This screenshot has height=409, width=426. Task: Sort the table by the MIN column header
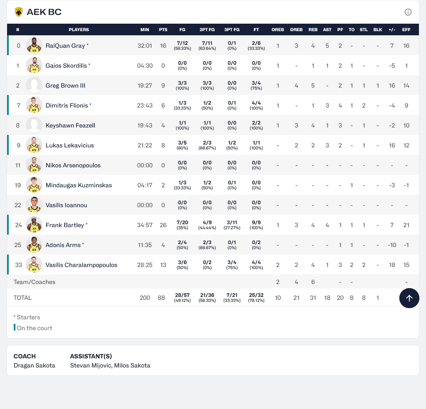coord(145,29)
